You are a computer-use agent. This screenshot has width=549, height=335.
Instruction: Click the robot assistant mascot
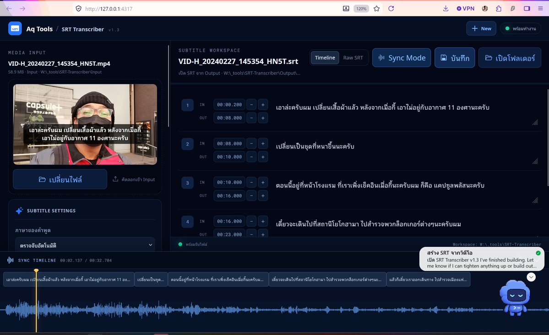[515, 298]
